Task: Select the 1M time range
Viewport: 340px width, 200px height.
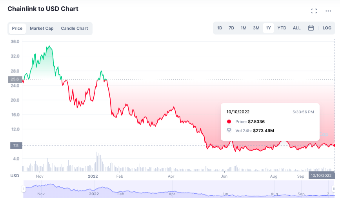Action: pyautogui.click(x=244, y=28)
